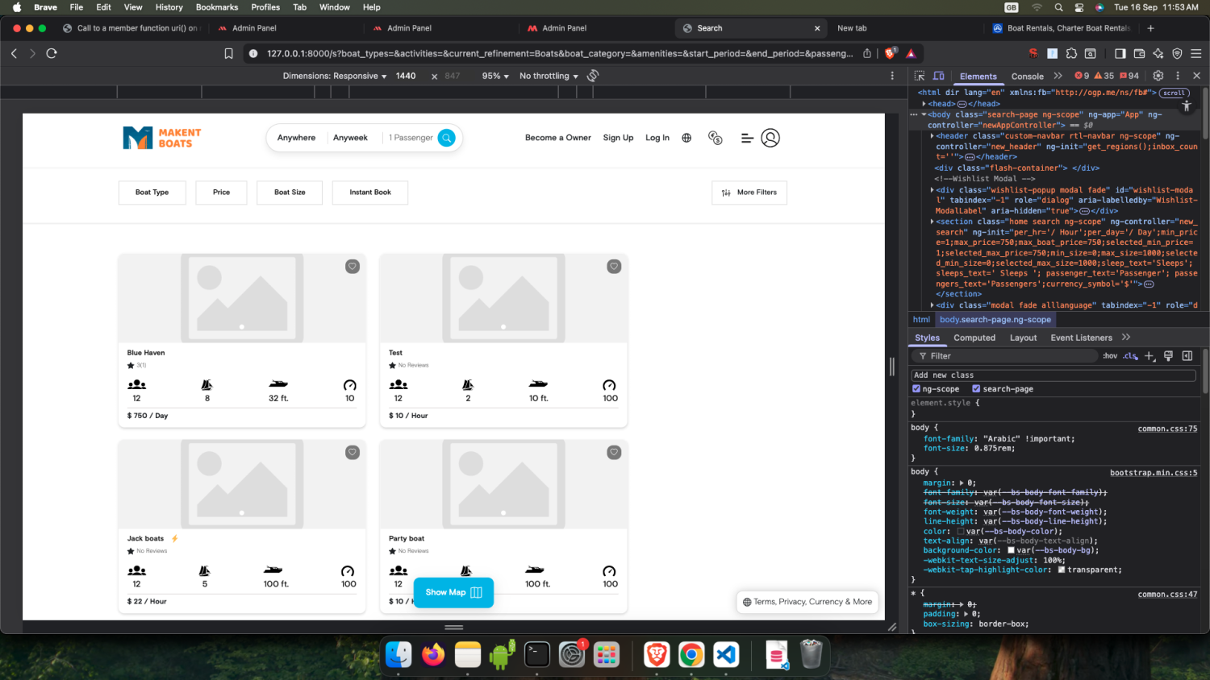Image resolution: width=1210 pixels, height=680 pixels.
Task: Switch to the Computed styles tab
Action: tap(974, 338)
